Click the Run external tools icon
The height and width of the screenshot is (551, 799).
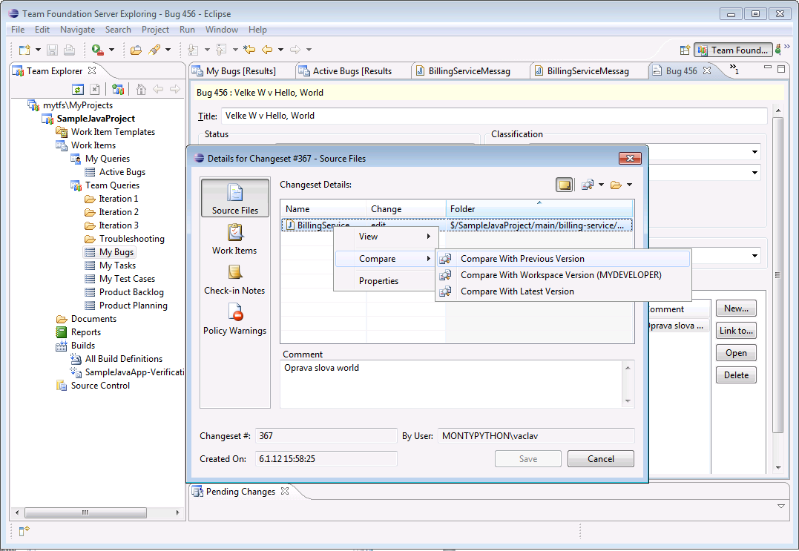click(x=97, y=50)
